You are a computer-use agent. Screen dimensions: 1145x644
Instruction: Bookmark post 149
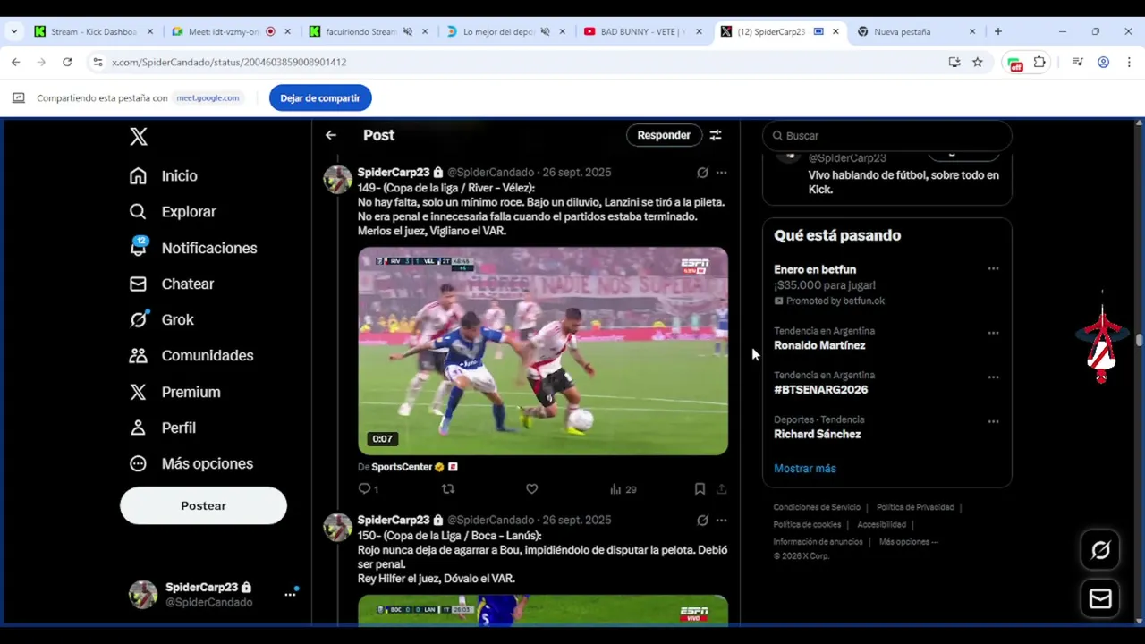click(x=700, y=489)
